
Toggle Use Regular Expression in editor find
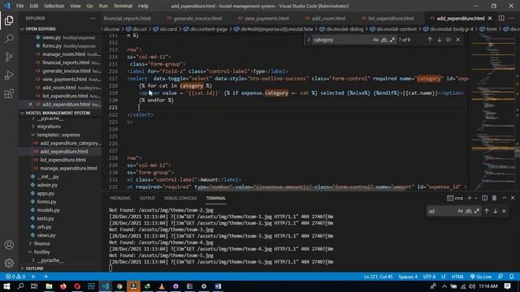click(392, 40)
